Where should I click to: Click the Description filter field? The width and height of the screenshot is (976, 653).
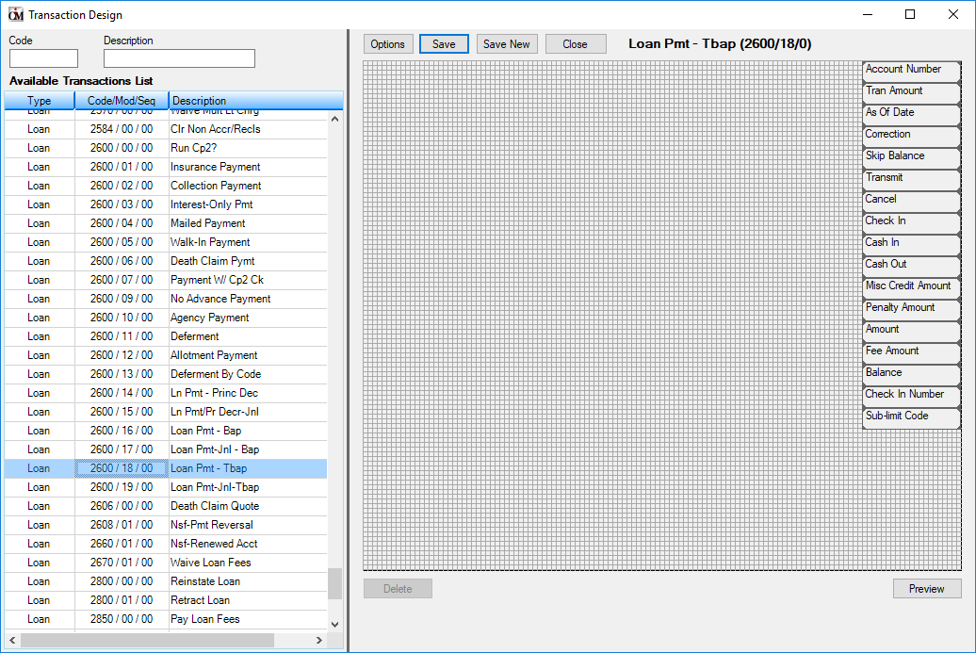(x=179, y=57)
